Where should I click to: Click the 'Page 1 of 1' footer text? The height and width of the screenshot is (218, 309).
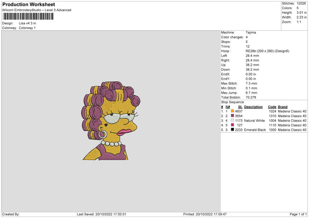click(x=298, y=214)
